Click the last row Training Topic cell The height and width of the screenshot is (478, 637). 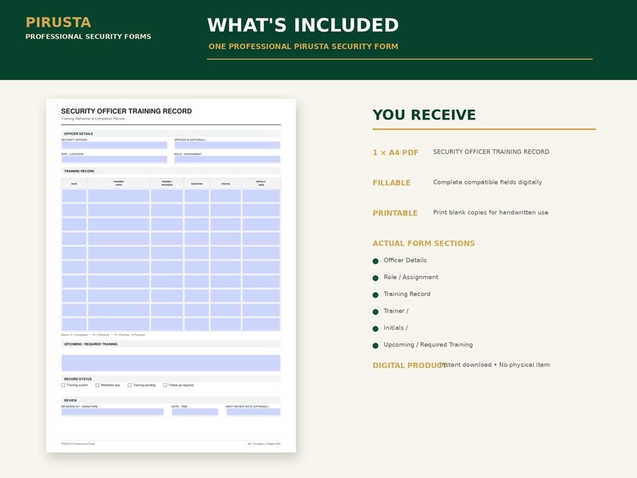[119, 324]
